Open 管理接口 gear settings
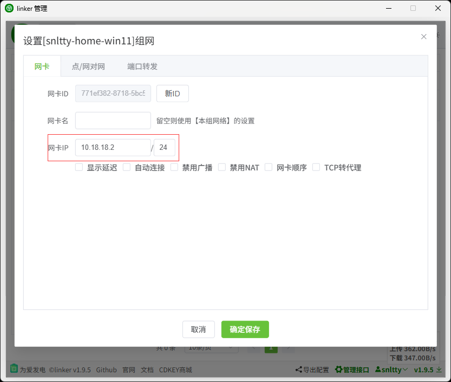The height and width of the screenshot is (382, 451). pyautogui.click(x=338, y=370)
